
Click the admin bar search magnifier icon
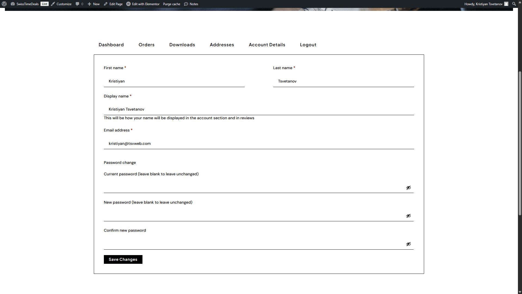tap(514, 4)
